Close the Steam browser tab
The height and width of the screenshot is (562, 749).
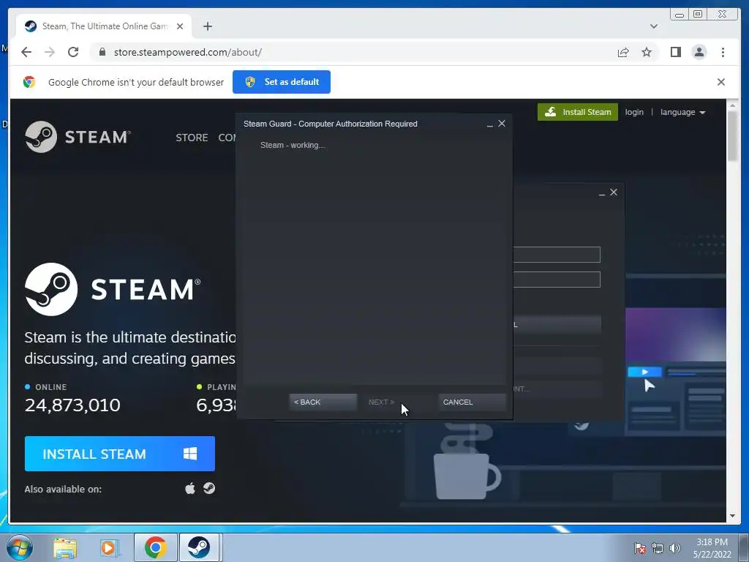point(180,26)
